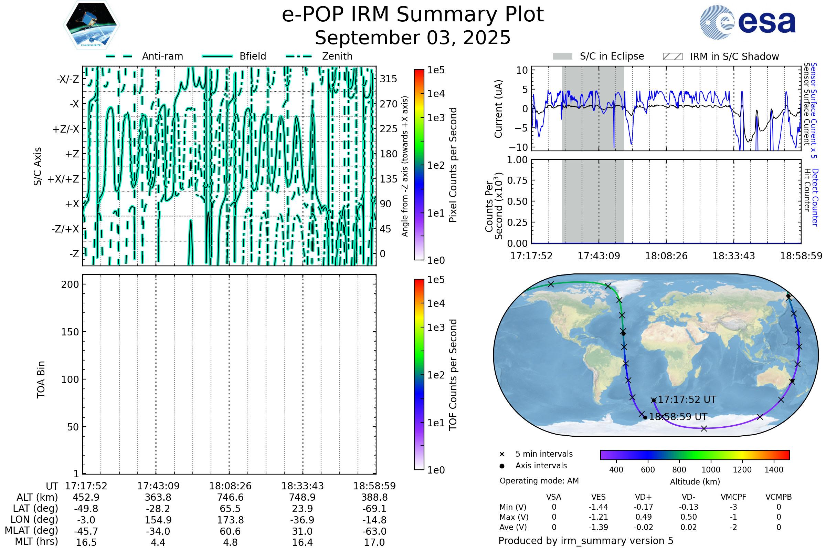Viewport: 826px width, 551px height.
Task: Click the Produced by irm_summary version 5 text
Action: pos(586,540)
